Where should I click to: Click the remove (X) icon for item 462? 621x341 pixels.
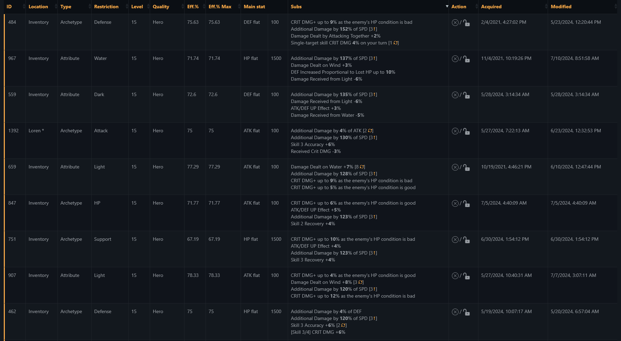(455, 312)
